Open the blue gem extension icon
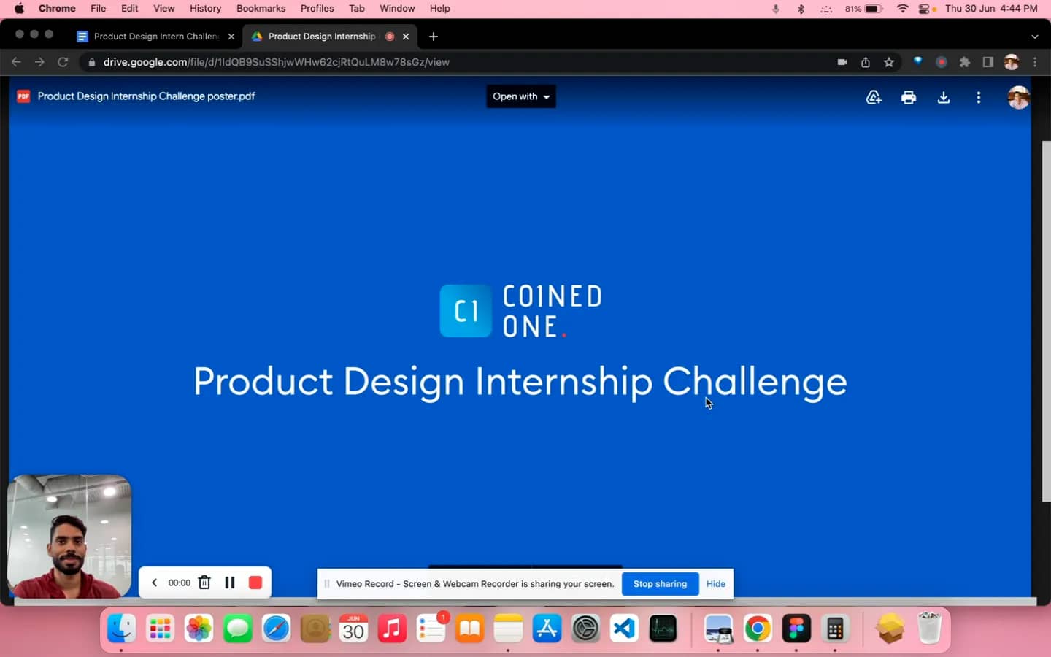 coord(917,62)
